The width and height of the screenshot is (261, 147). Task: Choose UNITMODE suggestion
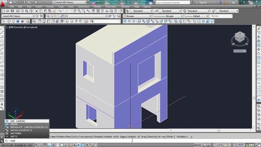(27, 134)
